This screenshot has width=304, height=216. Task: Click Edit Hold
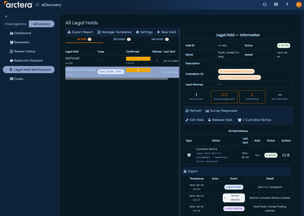195,120
